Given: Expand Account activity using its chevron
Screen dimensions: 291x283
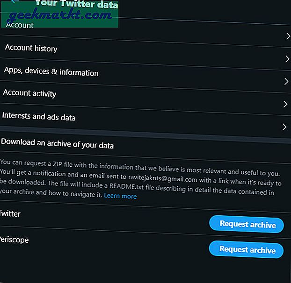Looking at the screenshot, I should tap(285, 104).
